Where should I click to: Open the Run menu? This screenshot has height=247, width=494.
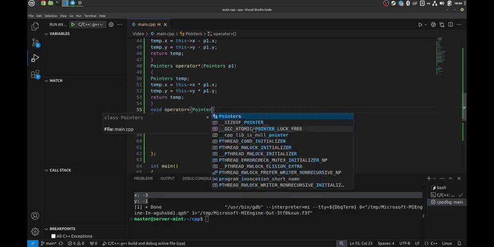[79, 16]
